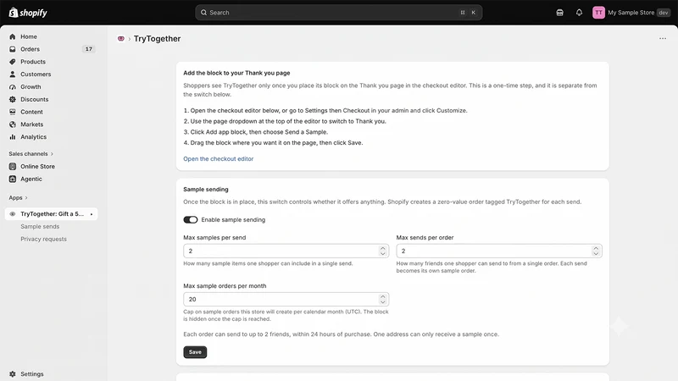Open Sample sends subpage
Screen dimensions: 678x381
[x=40, y=226]
